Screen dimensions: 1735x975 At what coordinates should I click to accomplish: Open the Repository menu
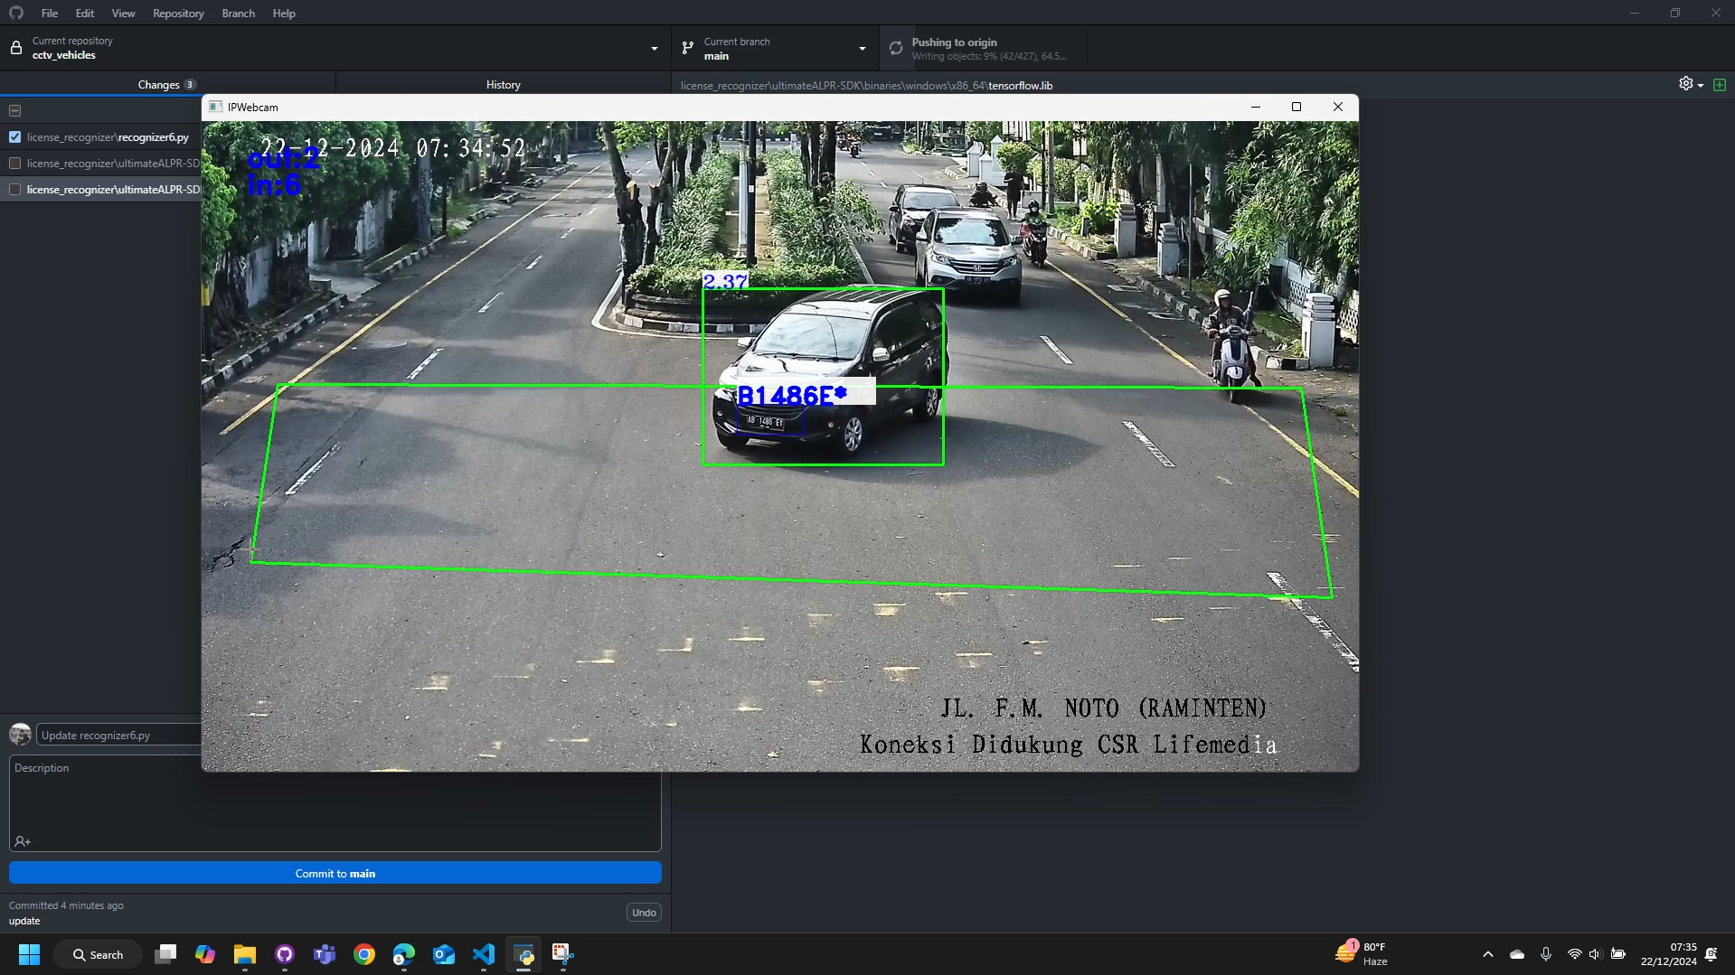tap(178, 14)
